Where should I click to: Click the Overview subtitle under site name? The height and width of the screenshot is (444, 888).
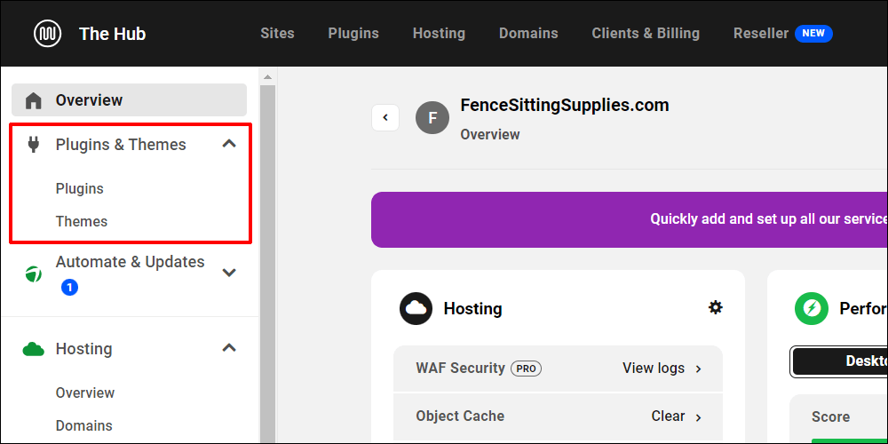(490, 135)
